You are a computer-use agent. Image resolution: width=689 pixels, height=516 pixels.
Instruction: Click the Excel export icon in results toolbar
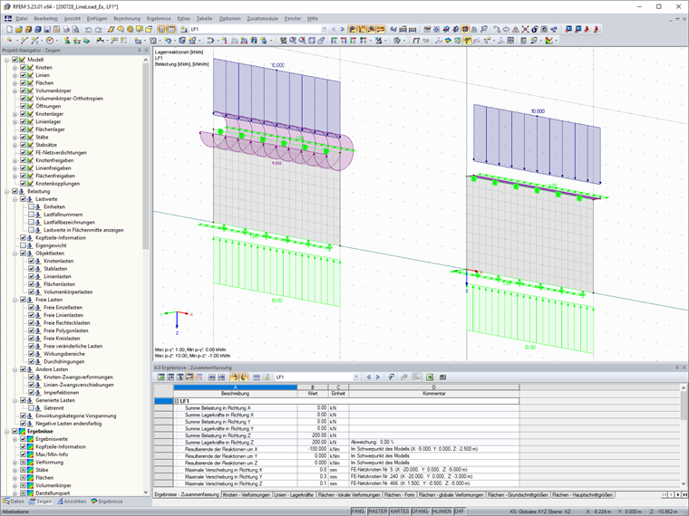coord(430,377)
